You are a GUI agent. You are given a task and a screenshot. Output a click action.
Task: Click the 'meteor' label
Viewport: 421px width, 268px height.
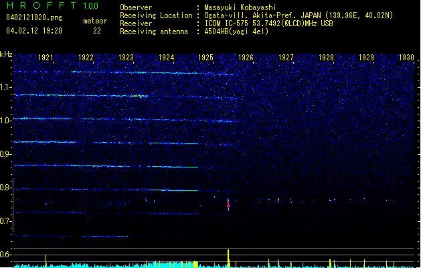click(95, 21)
